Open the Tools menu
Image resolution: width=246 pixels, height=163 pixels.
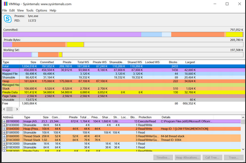click(x=30, y=10)
